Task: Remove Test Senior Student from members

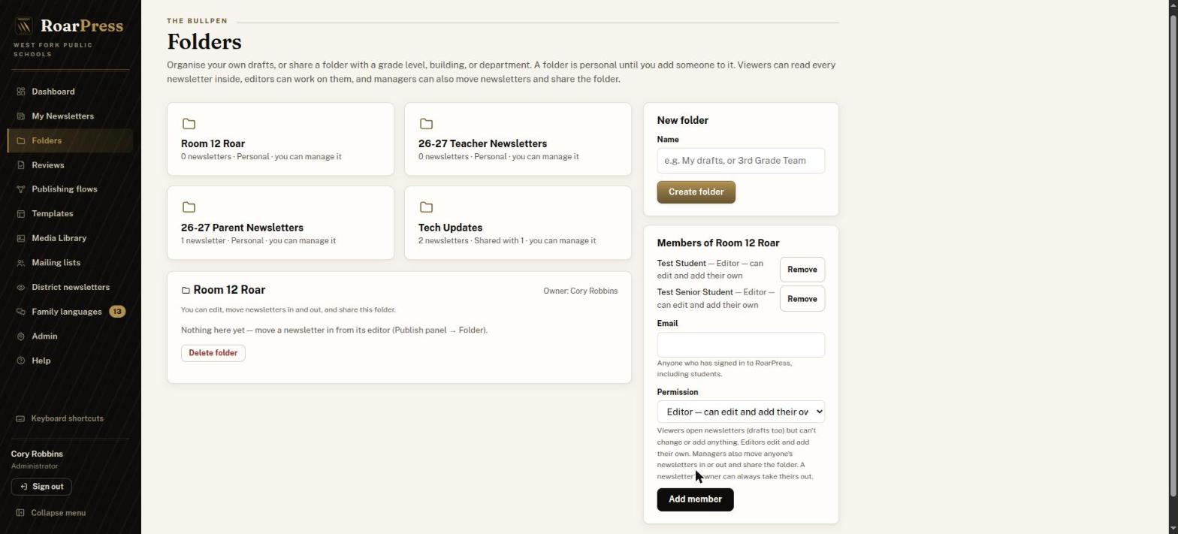Action: pos(802,299)
